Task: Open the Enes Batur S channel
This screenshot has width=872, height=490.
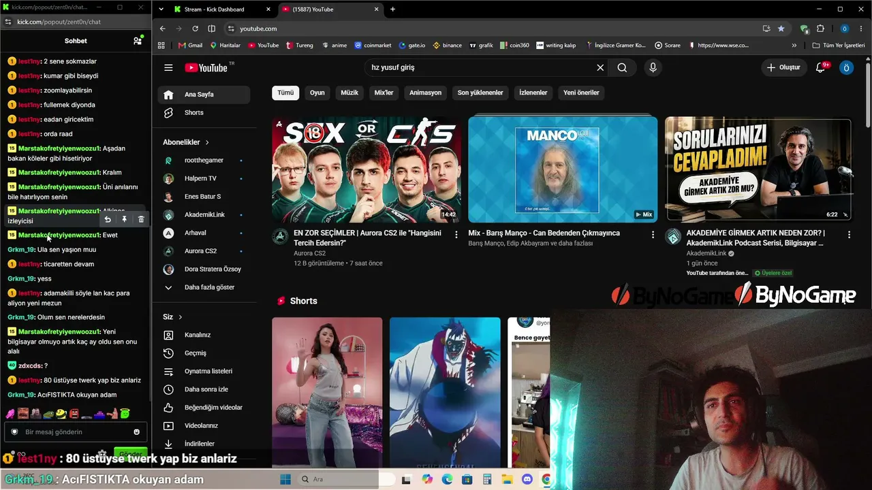Action: pyautogui.click(x=204, y=197)
